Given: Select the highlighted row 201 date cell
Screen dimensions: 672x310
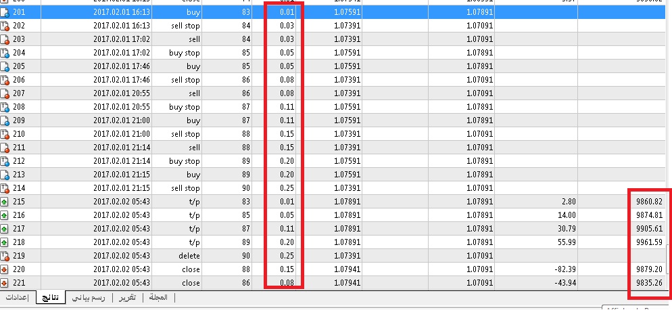Looking at the screenshot, I should (x=122, y=12).
